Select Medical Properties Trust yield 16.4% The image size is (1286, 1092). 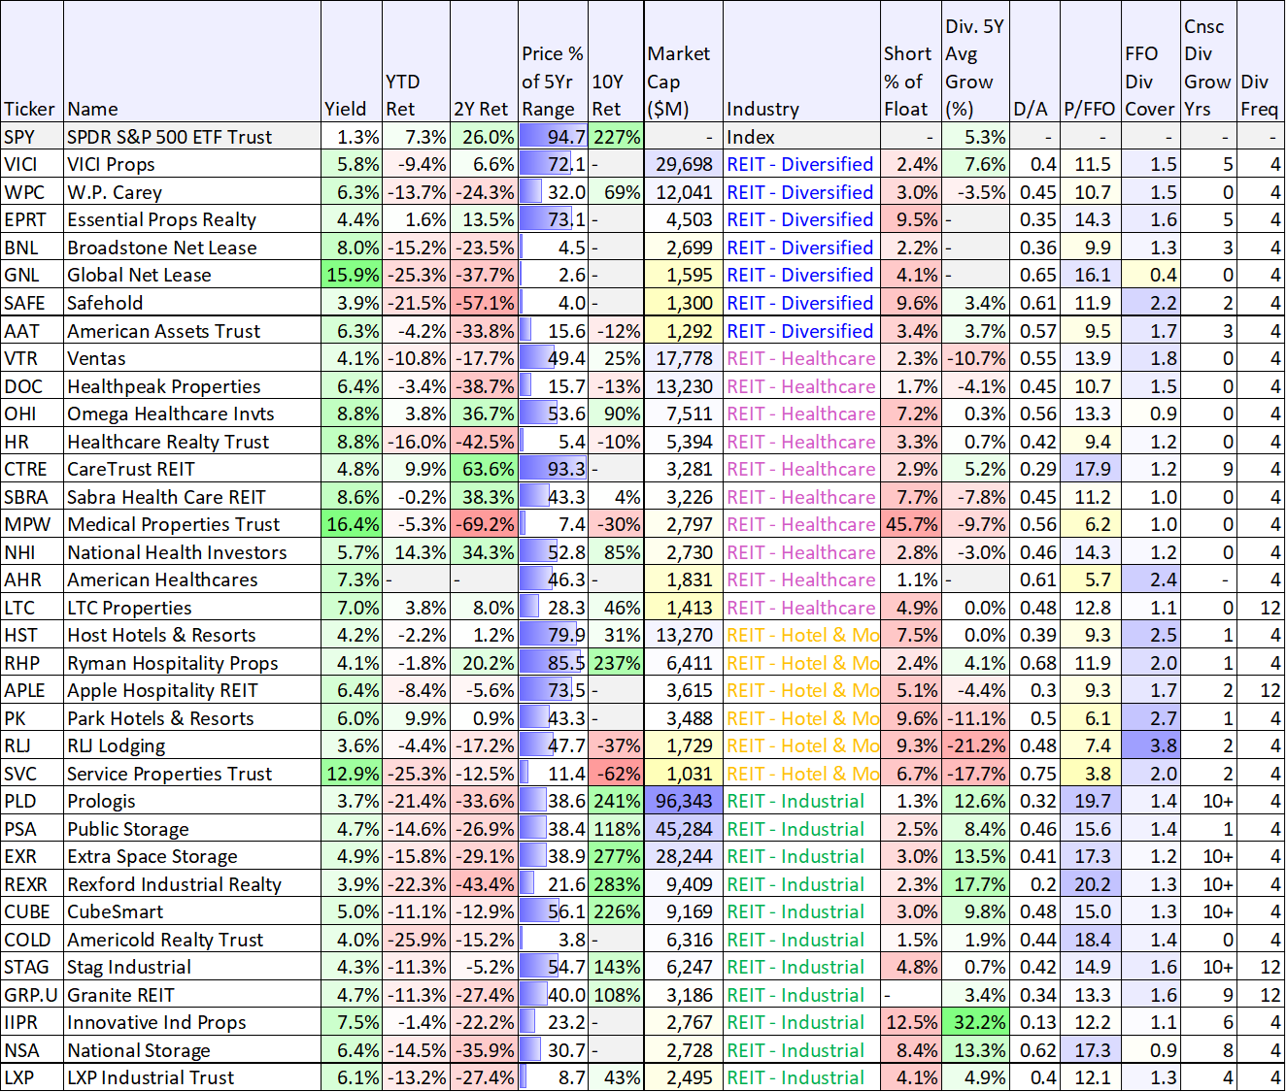click(352, 524)
